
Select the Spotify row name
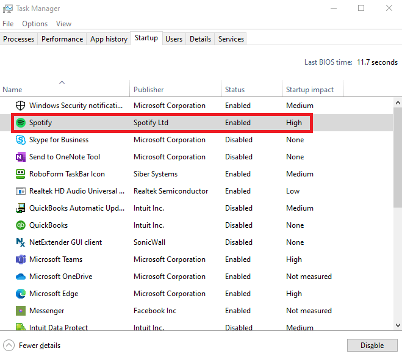pyautogui.click(x=40, y=123)
